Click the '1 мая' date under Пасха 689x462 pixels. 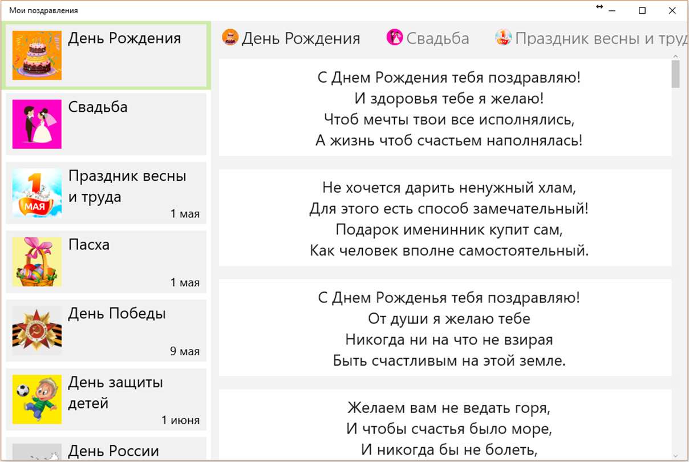click(x=185, y=282)
